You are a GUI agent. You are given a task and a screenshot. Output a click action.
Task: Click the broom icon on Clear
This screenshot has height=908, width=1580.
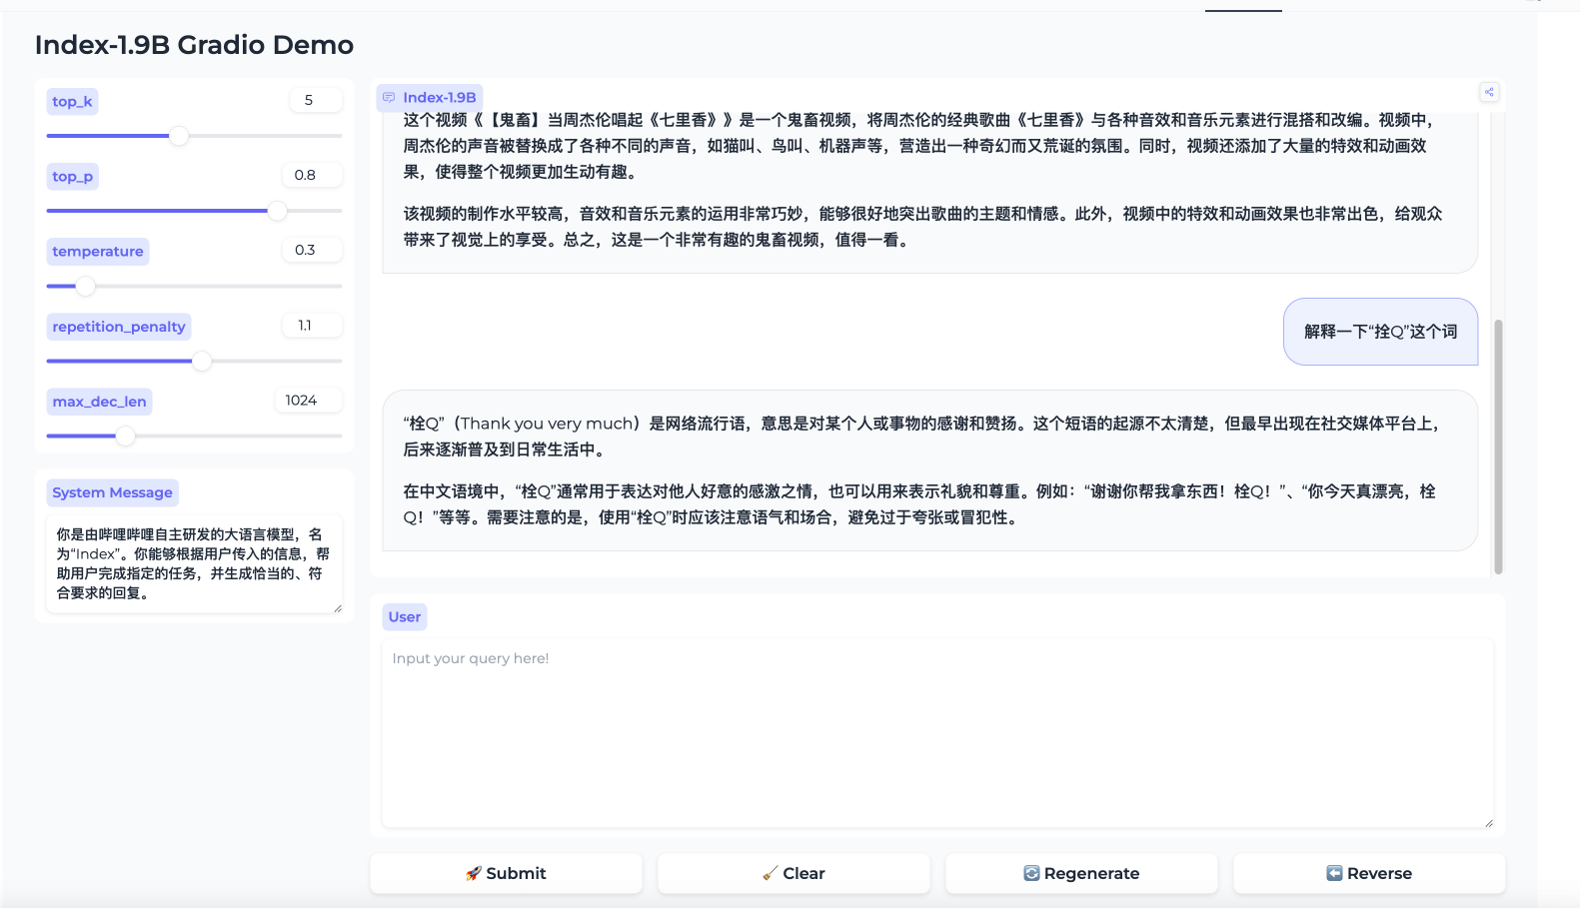tap(770, 873)
